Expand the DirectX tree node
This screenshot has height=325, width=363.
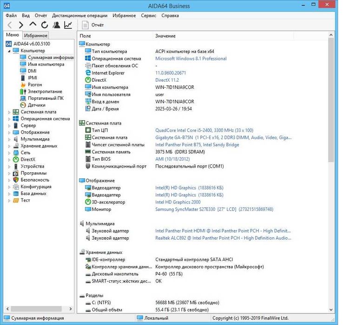click(x=9, y=160)
